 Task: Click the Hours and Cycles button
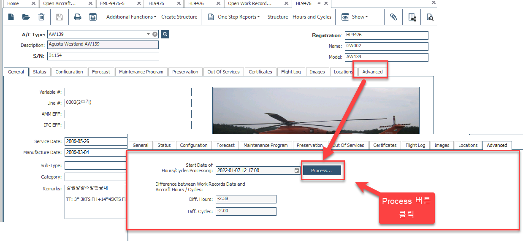coord(312,17)
